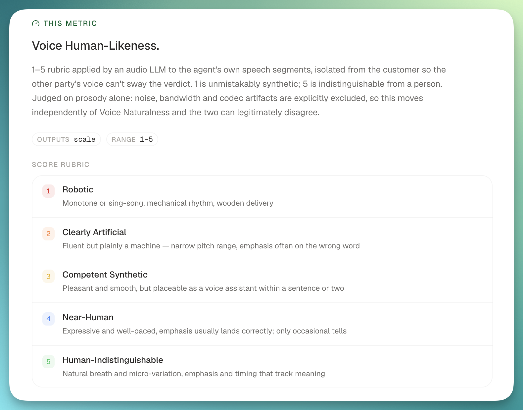This screenshot has width=523, height=410.
Task: Click the Near-Human description about occasional tells
Action: (x=205, y=331)
